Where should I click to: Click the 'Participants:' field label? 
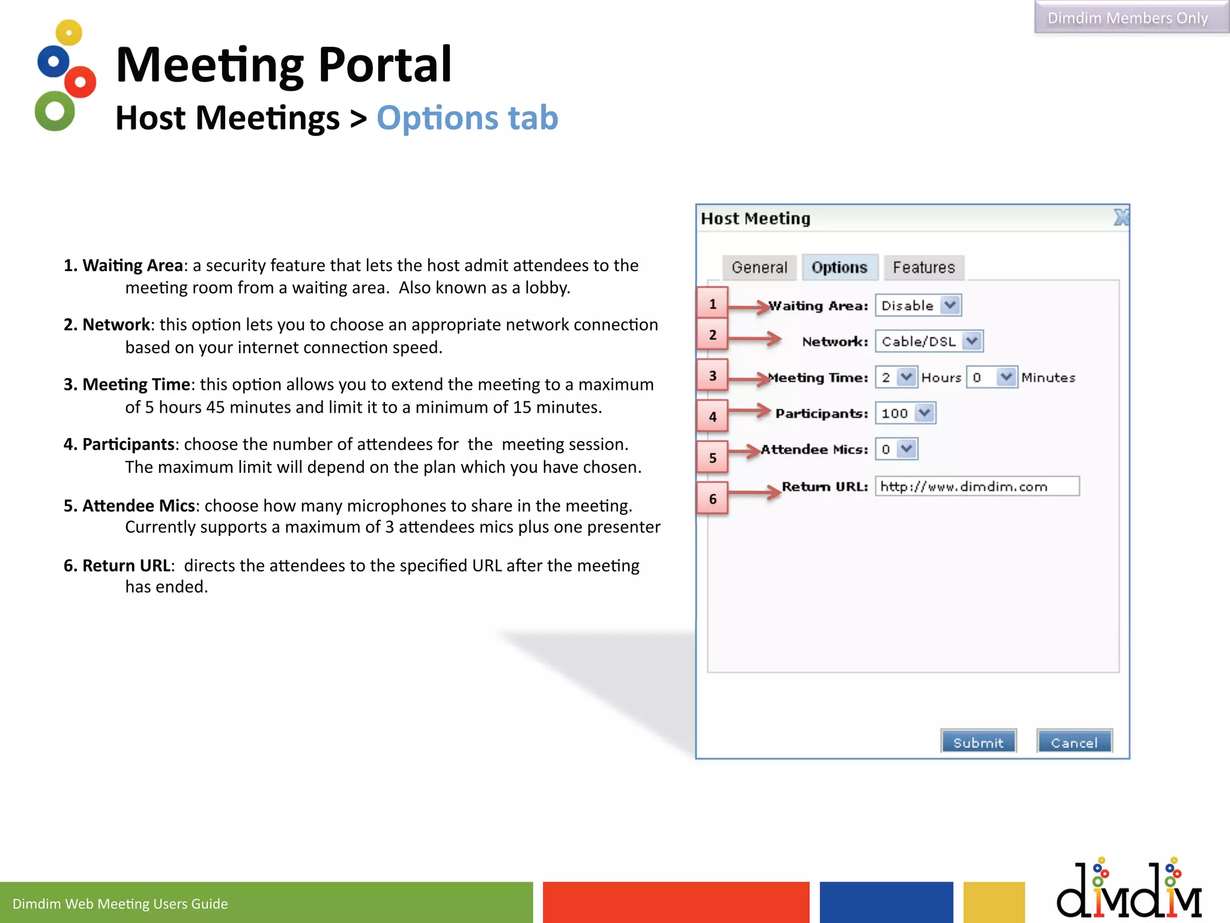822,414
